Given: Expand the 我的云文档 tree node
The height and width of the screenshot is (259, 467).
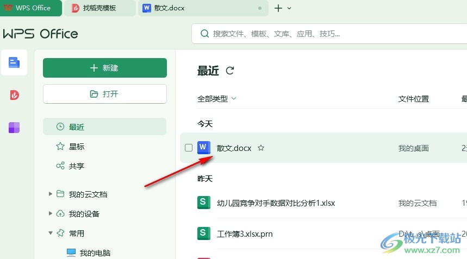Looking at the screenshot, I should [x=51, y=194].
